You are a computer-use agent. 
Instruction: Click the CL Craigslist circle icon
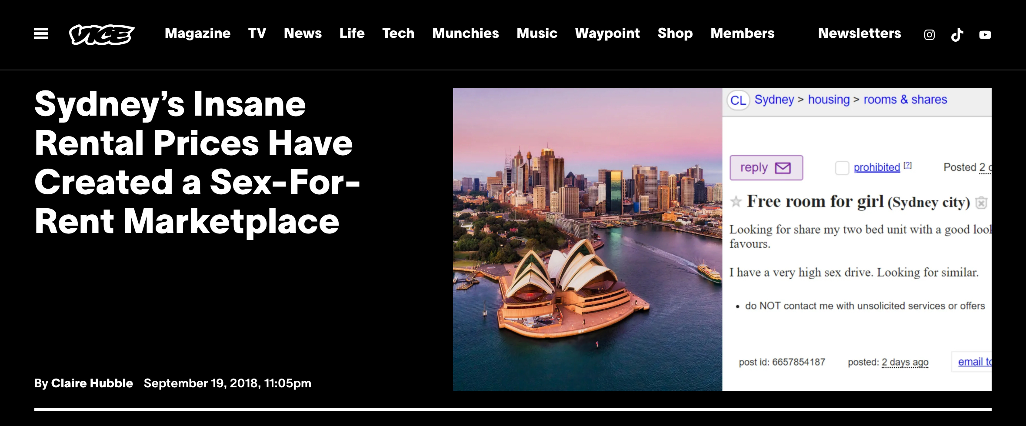[x=738, y=100]
